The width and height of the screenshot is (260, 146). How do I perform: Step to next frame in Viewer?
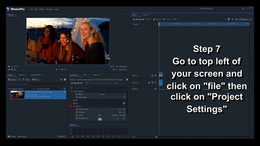click(66, 69)
